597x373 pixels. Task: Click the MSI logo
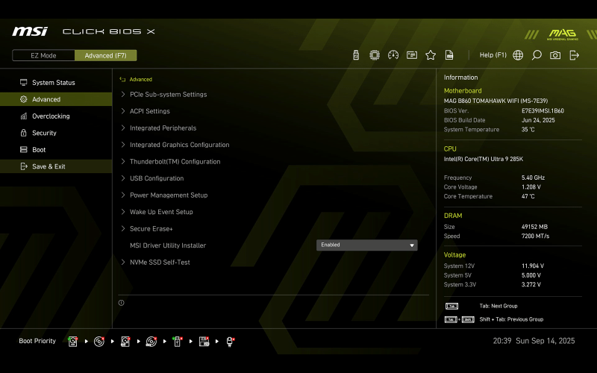click(x=30, y=31)
